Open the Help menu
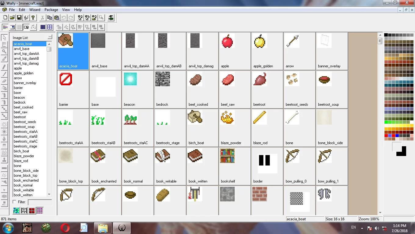 click(78, 10)
